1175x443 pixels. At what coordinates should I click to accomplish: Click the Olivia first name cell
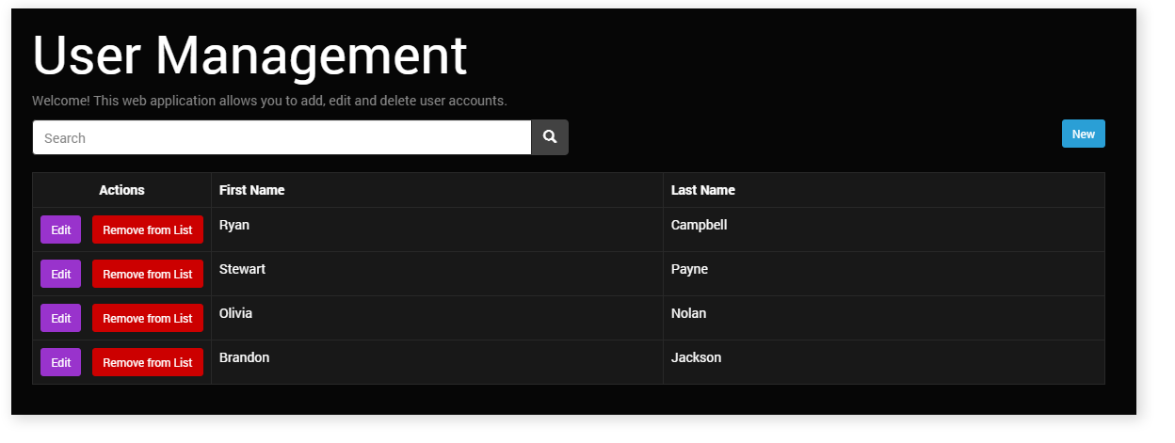pyautogui.click(x=235, y=313)
